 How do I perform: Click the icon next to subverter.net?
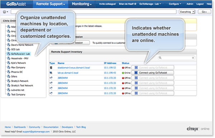pyautogui.click(x=9, y=90)
